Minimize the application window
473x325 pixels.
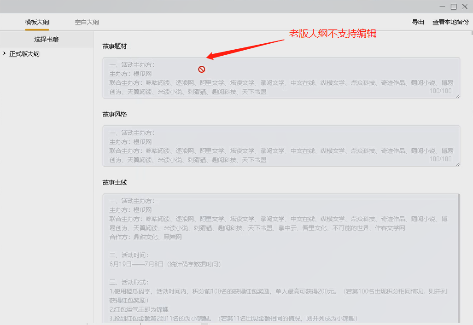(x=443, y=6)
